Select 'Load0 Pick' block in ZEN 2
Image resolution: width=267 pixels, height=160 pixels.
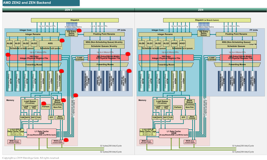pyautogui.click(x=26, y=107)
